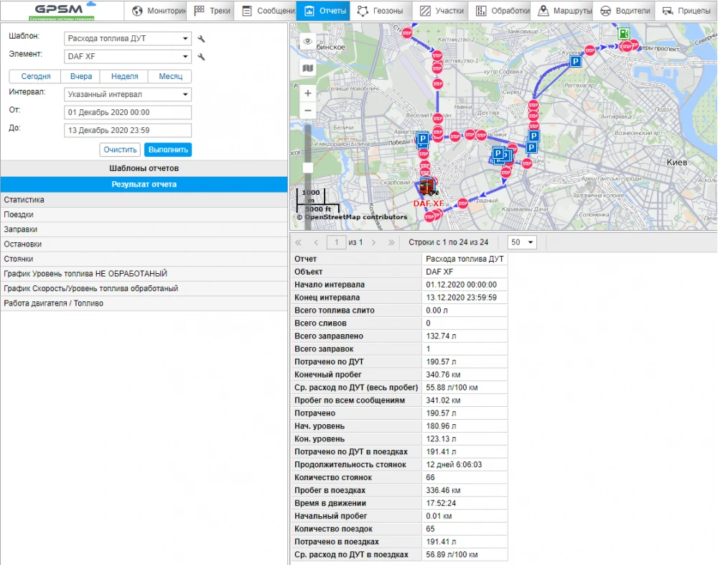Open rows-per-page dropdown showing 50
718x565 pixels.
pyautogui.click(x=522, y=242)
